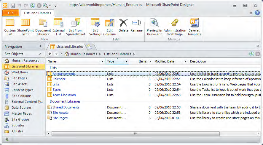The height and width of the screenshot is (145, 263).
Task: Create a new Custom List
Action: 10,27
